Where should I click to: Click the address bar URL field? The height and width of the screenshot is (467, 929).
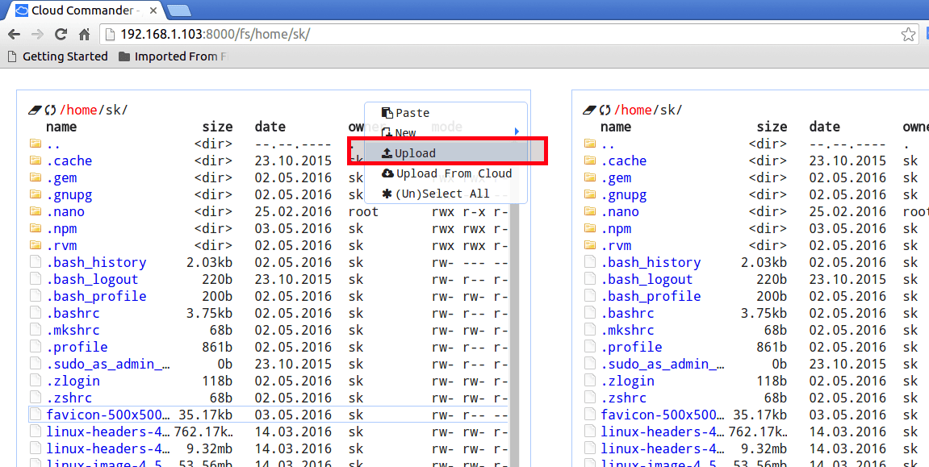coord(484,35)
